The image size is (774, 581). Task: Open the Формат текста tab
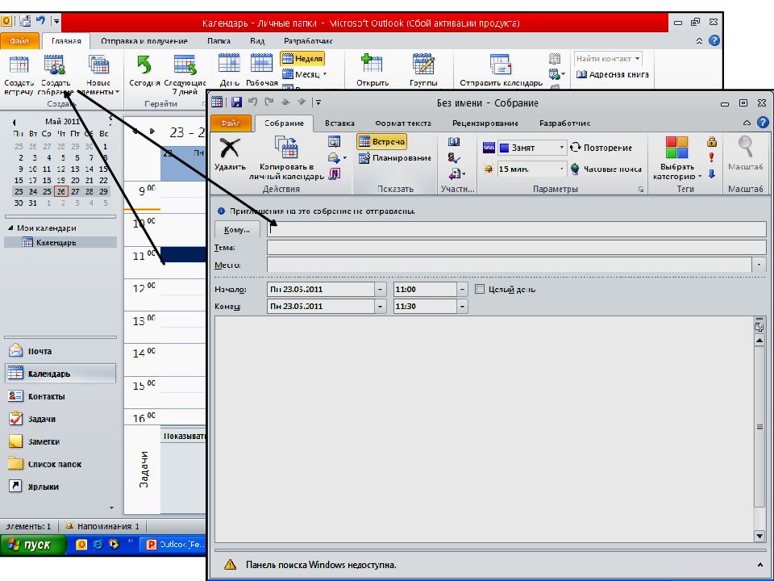(x=403, y=123)
